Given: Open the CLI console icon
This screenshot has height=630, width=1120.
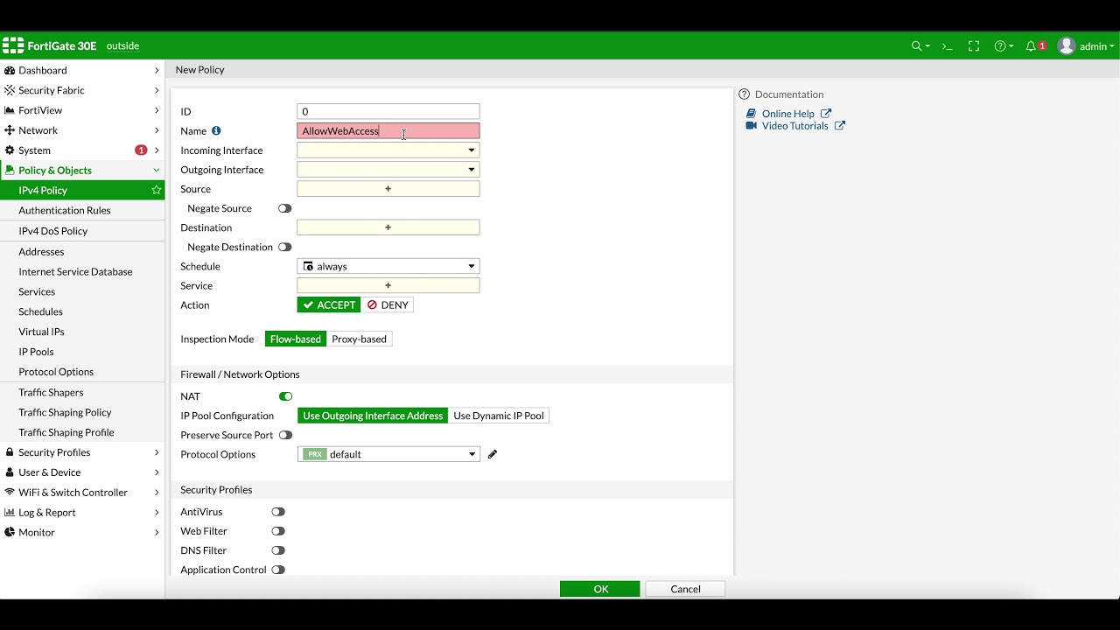Looking at the screenshot, I should (x=947, y=46).
